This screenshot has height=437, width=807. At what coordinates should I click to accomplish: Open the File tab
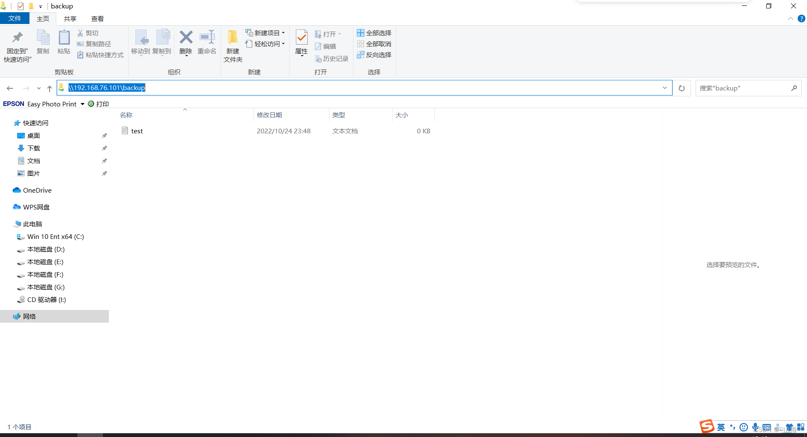tap(15, 19)
